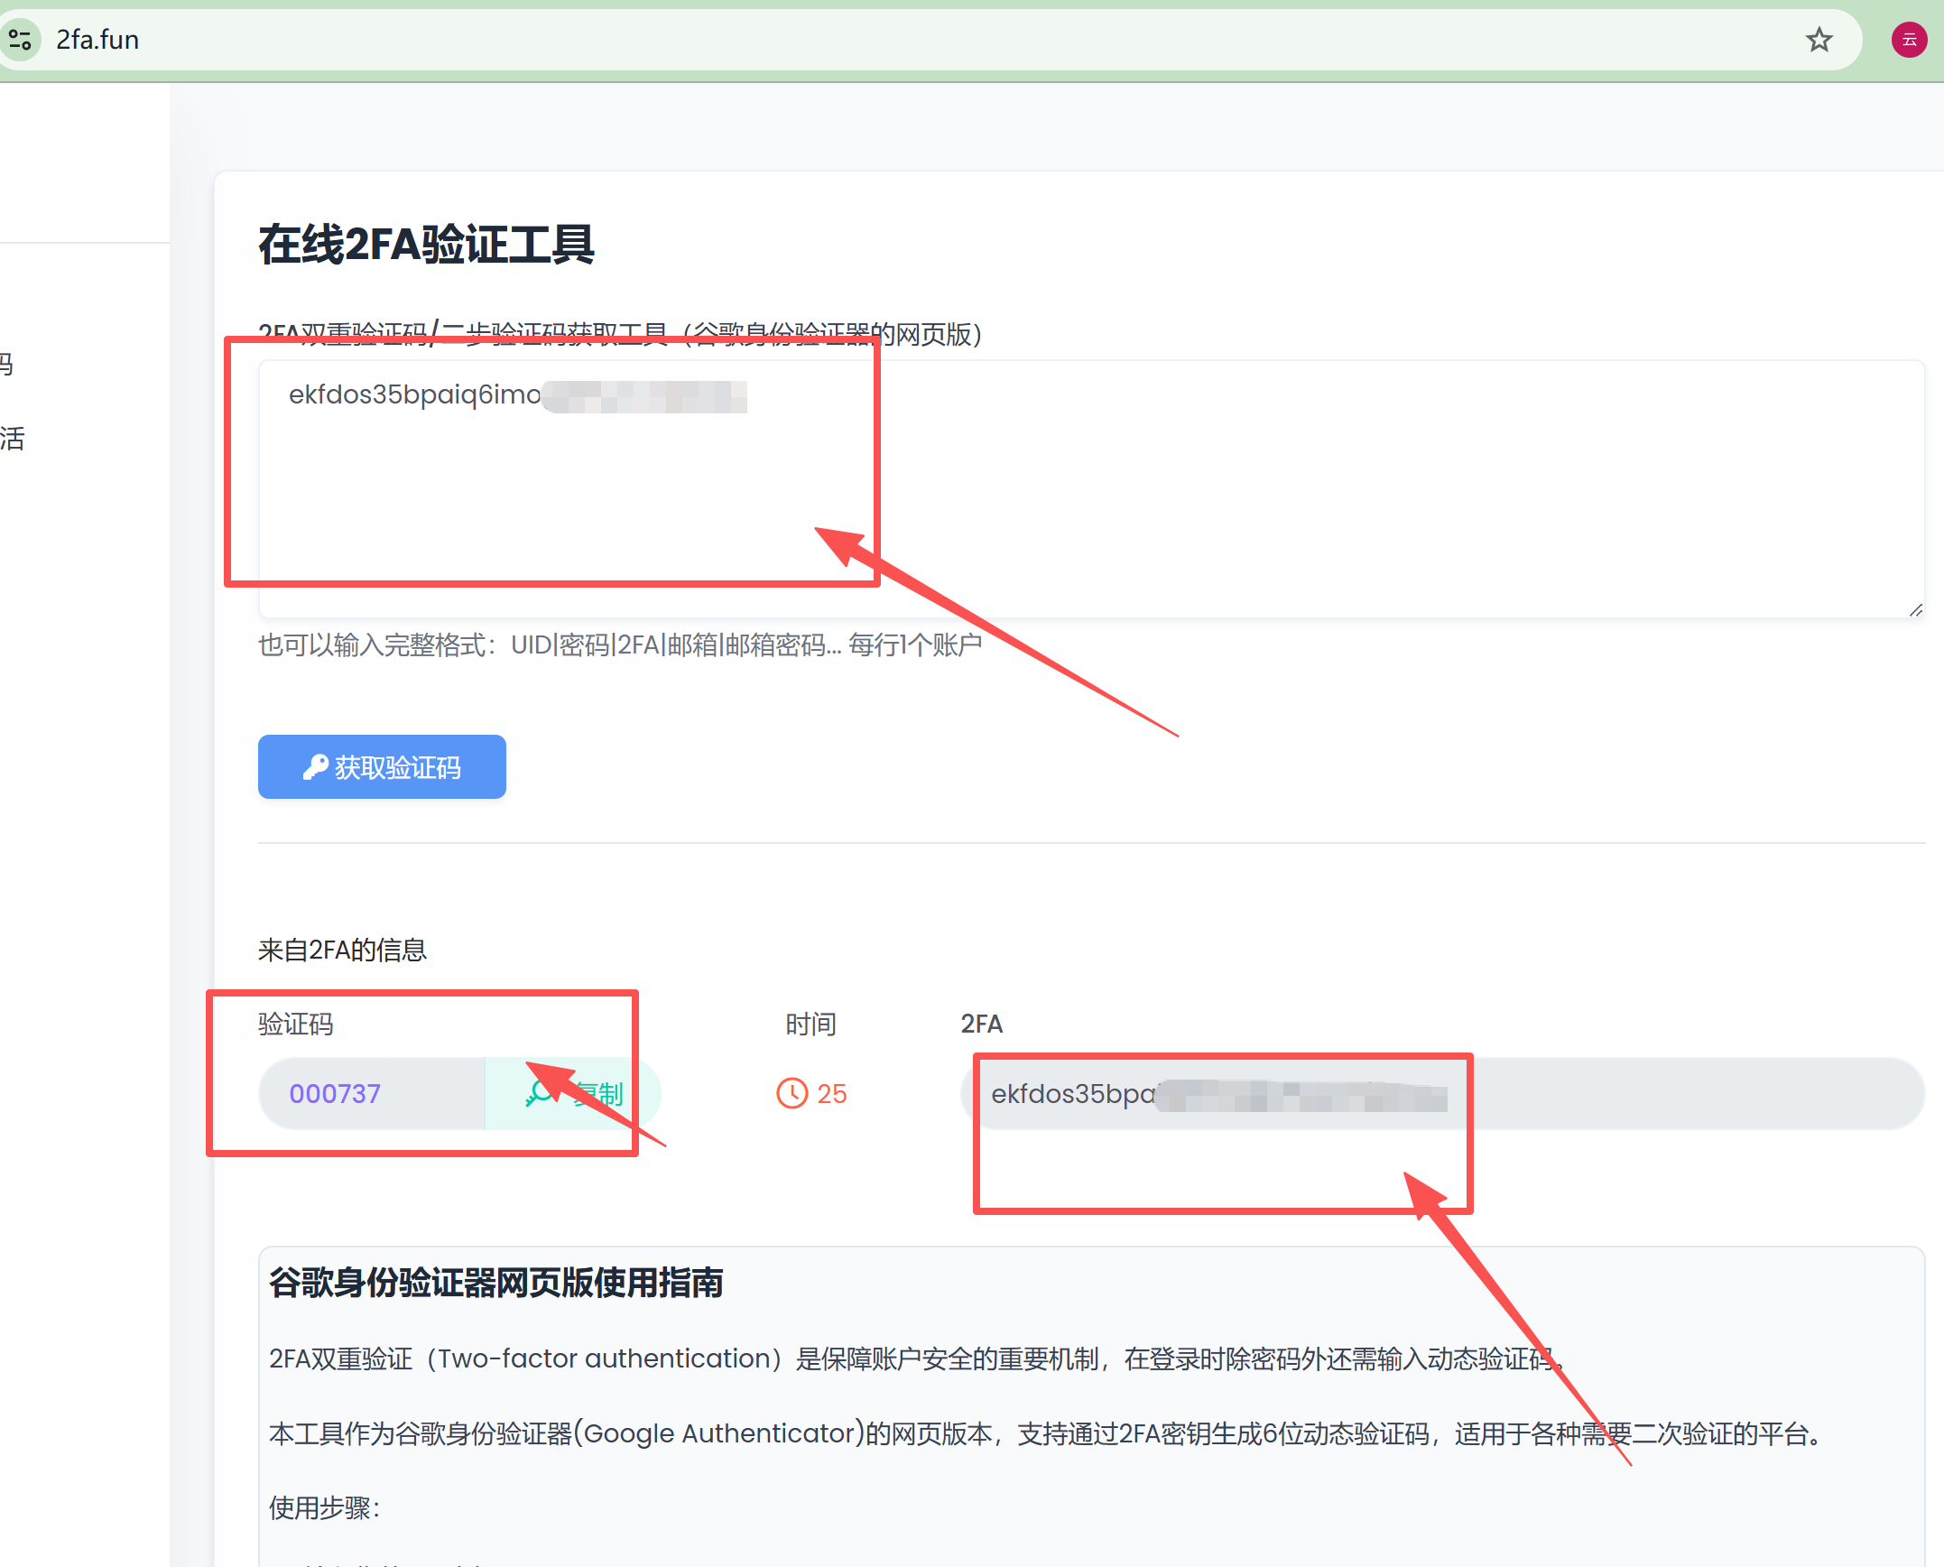Focus the 2fa.fun address bar URL

[x=97, y=40]
